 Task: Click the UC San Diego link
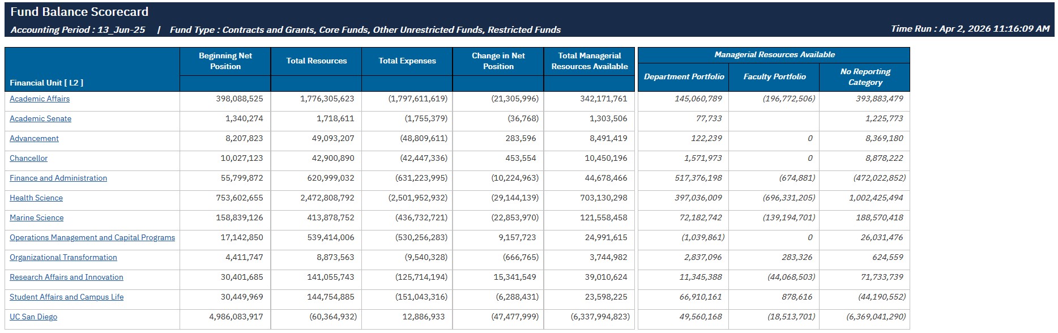click(x=33, y=317)
